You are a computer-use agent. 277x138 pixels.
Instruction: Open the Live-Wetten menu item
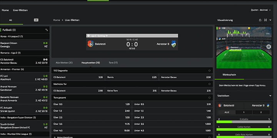pyautogui.click(x=20, y=10)
